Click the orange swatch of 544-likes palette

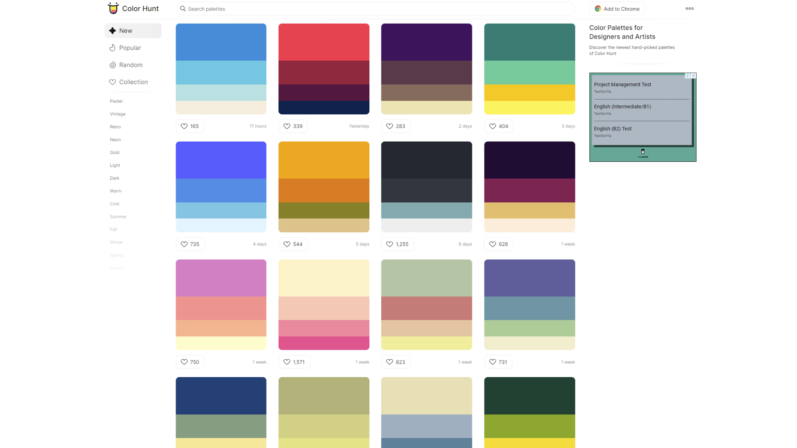[324, 190]
